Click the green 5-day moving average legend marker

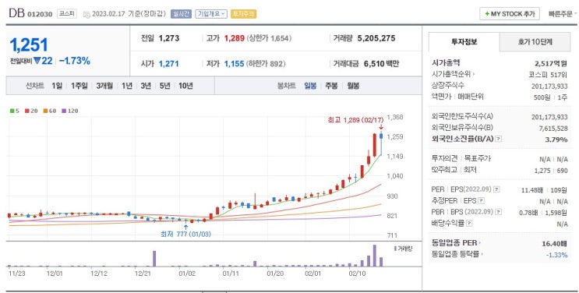coord(12,111)
